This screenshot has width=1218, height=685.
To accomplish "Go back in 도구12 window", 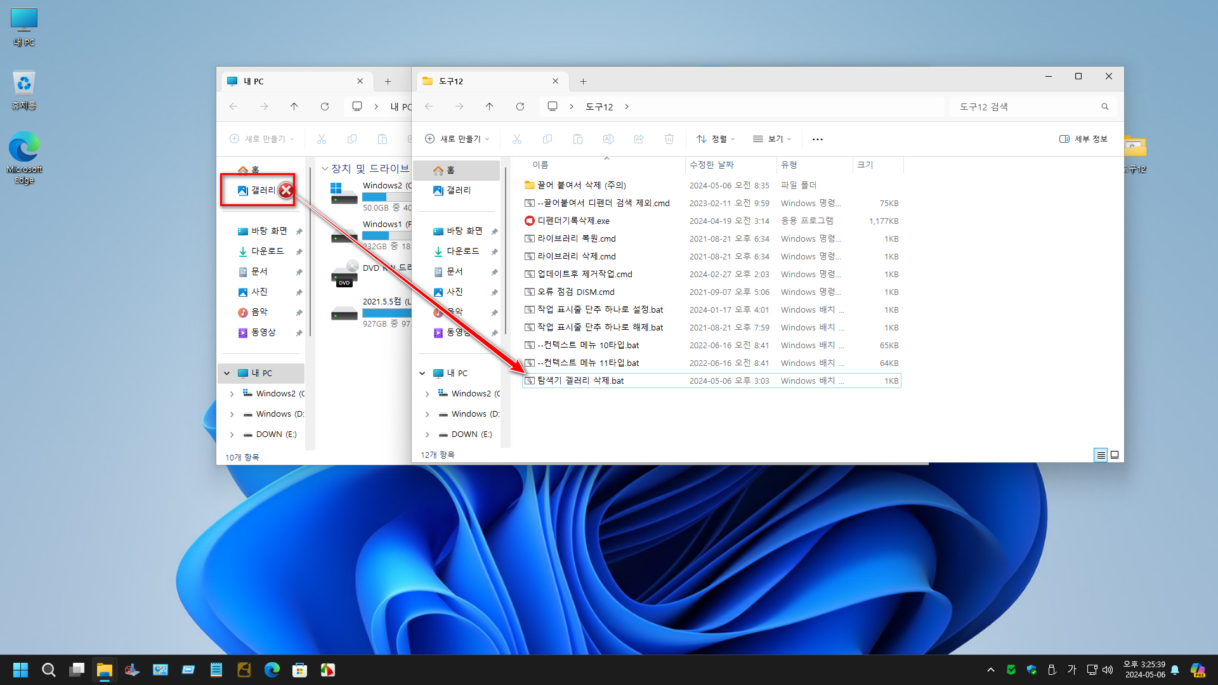I will pos(429,107).
